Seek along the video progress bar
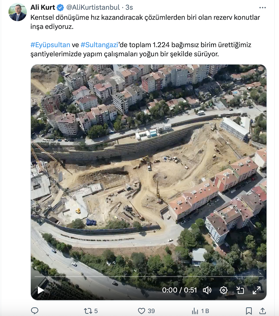The image size is (279, 316). click(149, 277)
